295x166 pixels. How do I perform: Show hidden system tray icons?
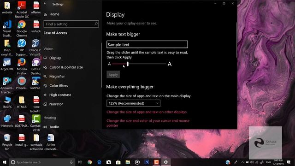[x=243, y=162]
